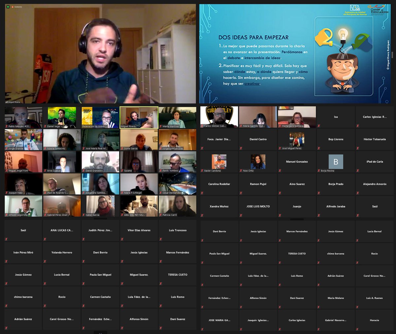Click muted mic icon on Borja Prado tile

[319, 193]
